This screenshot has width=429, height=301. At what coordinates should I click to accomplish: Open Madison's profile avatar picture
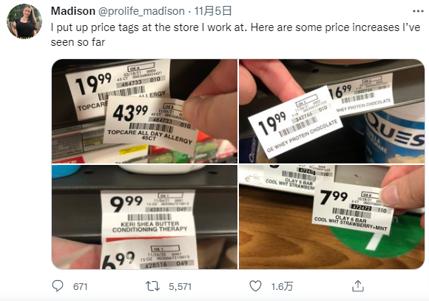point(24,21)
